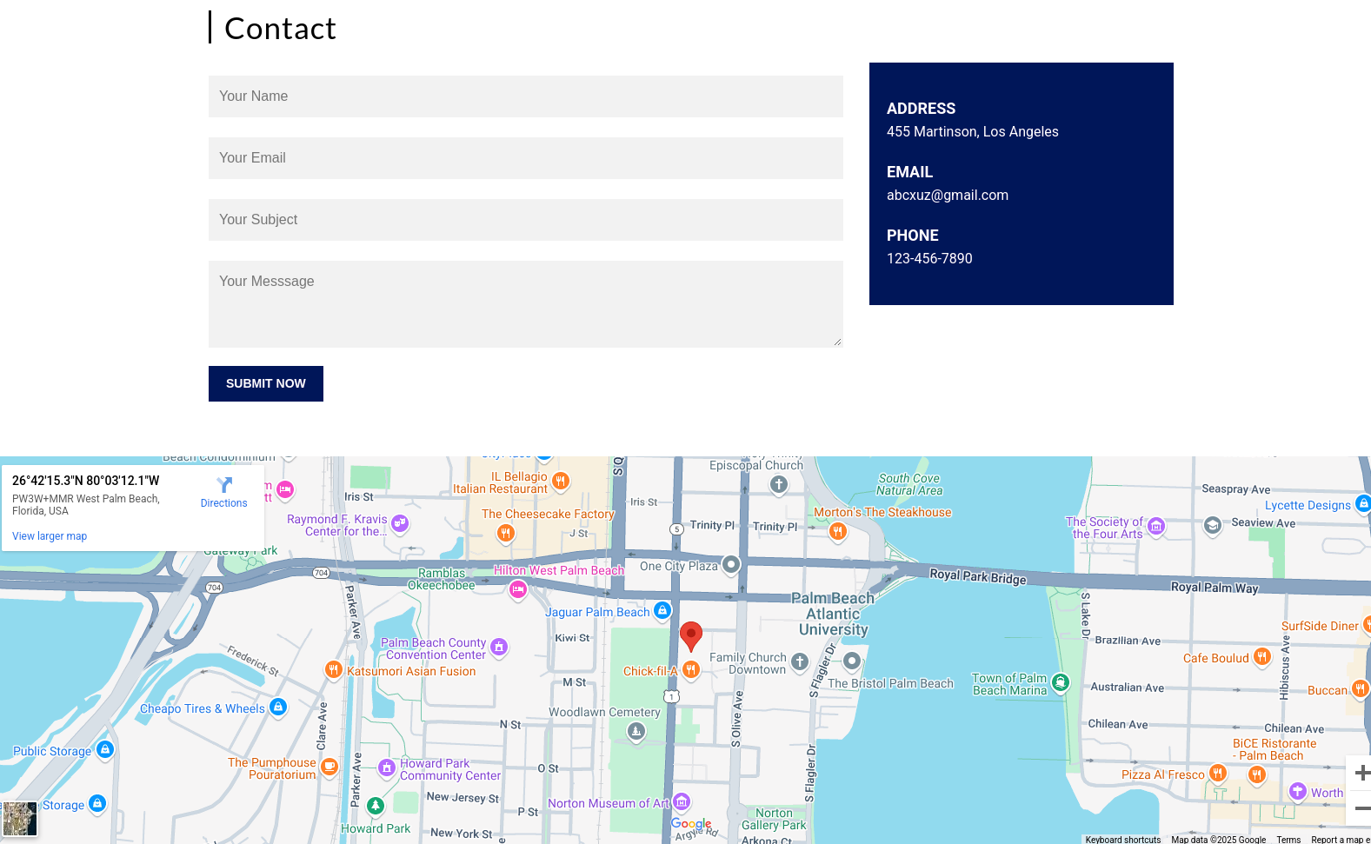Click the map coordinates title text
Screen dimensions: 1371x844
(x=86, y=481)
